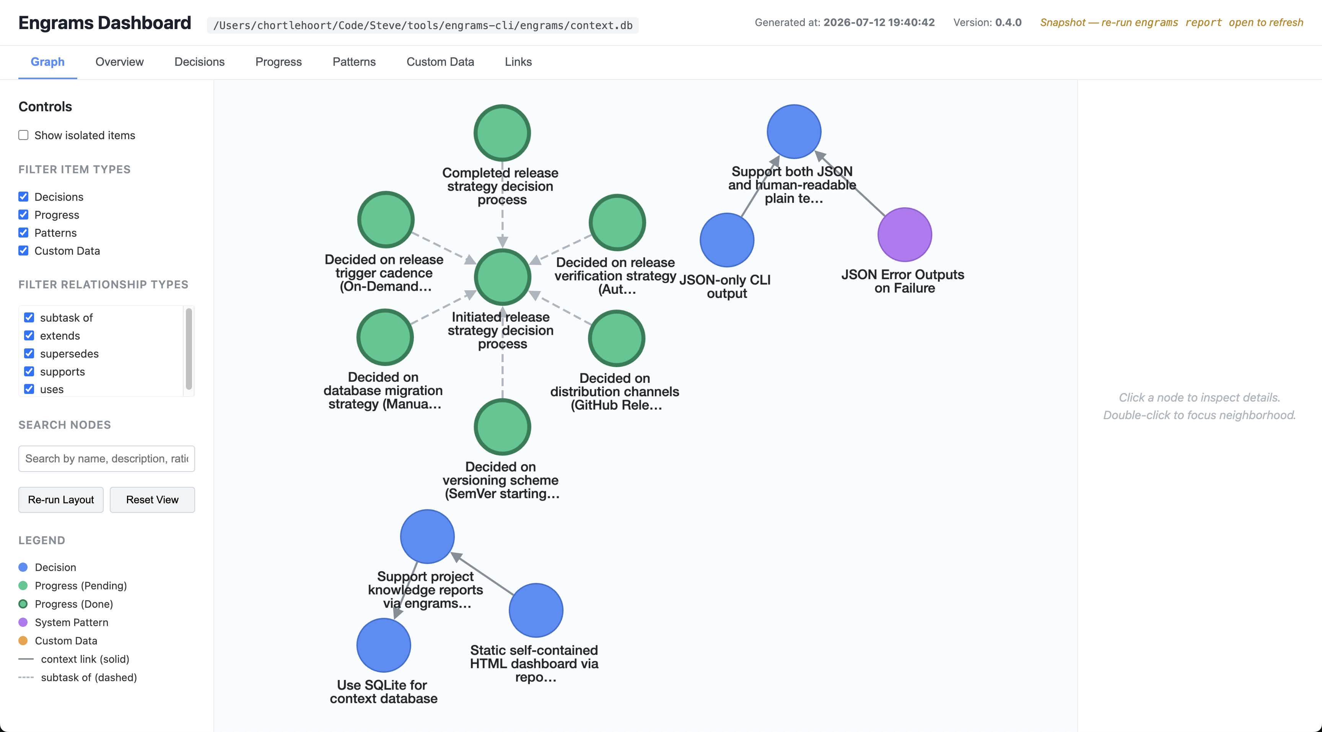
Task: Click the subtask of (dashed) legend entry
Action: (x=78, y=678)
